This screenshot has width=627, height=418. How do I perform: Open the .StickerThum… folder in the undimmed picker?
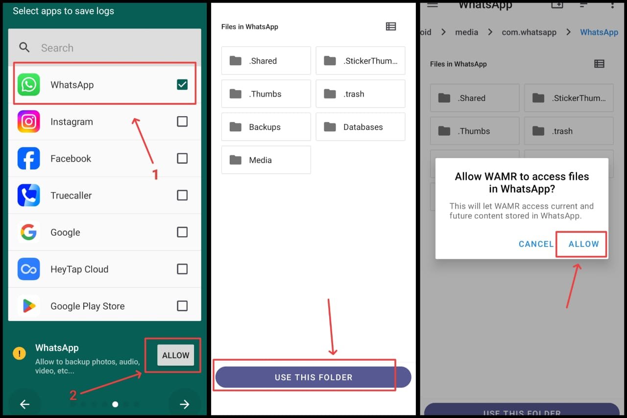[361, 61]
